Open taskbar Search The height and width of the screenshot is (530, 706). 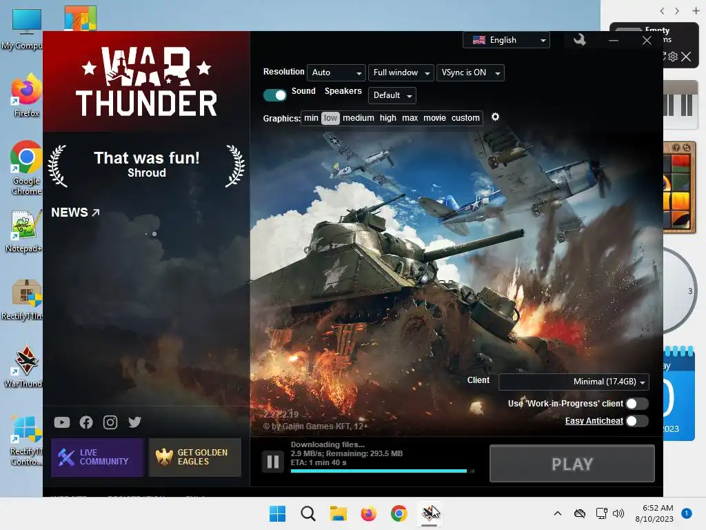308,513
